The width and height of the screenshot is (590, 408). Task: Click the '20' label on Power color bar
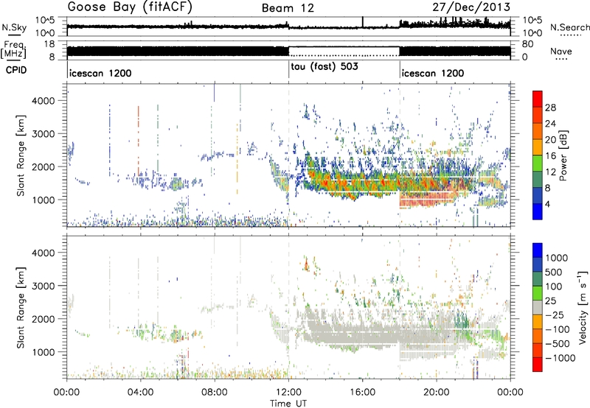coord(550,140)
